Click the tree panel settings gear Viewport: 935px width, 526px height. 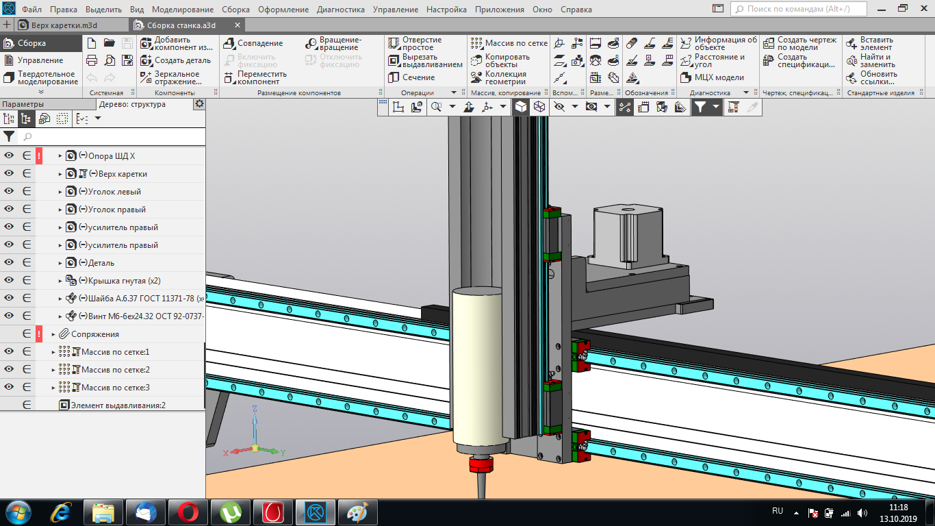pyautogui.click(x=199, y=104)
